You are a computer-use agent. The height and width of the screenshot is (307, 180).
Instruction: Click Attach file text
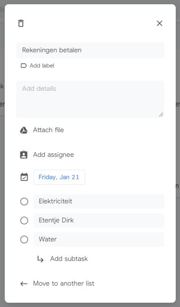pos(48,130)
